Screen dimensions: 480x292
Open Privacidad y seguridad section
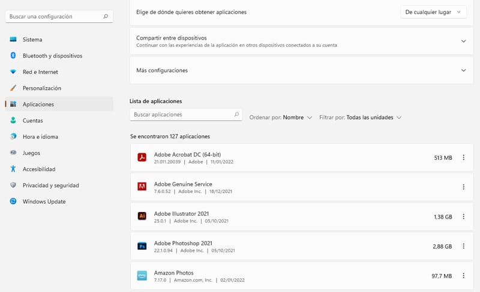pos(59,186)
